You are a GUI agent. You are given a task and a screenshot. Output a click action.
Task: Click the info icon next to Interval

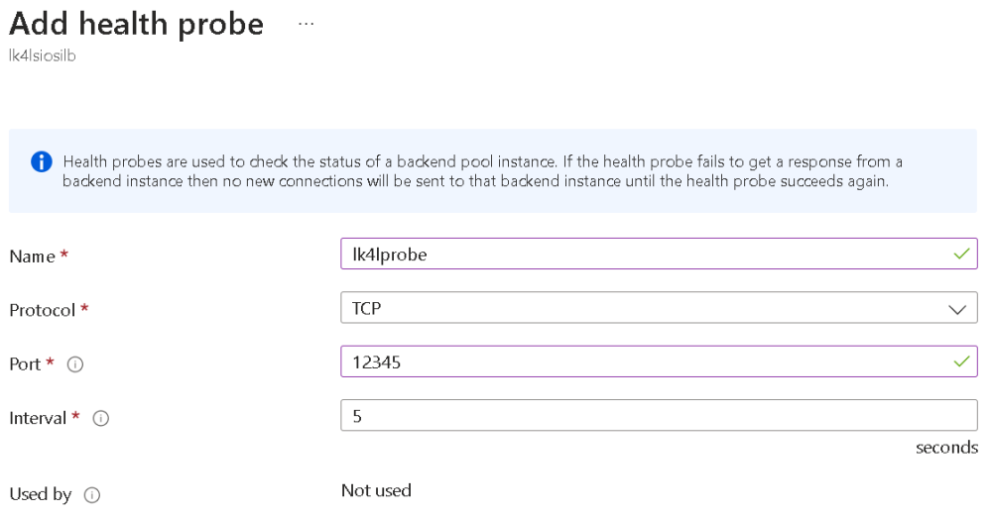pyautogui.click(x=100, y=419)
